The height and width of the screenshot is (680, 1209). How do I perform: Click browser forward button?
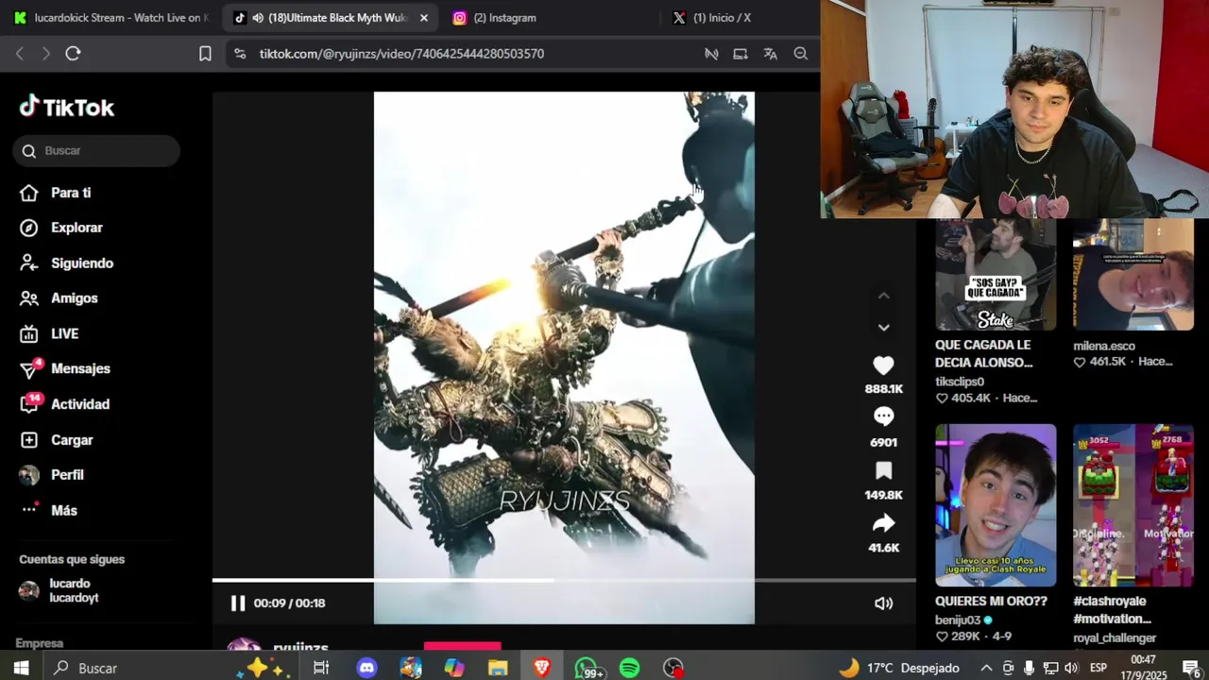(x=45, y=54)
